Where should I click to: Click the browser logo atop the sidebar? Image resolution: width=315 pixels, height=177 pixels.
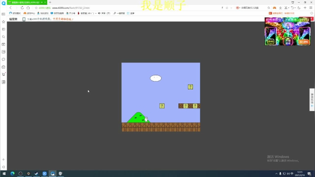click(3, 3)
